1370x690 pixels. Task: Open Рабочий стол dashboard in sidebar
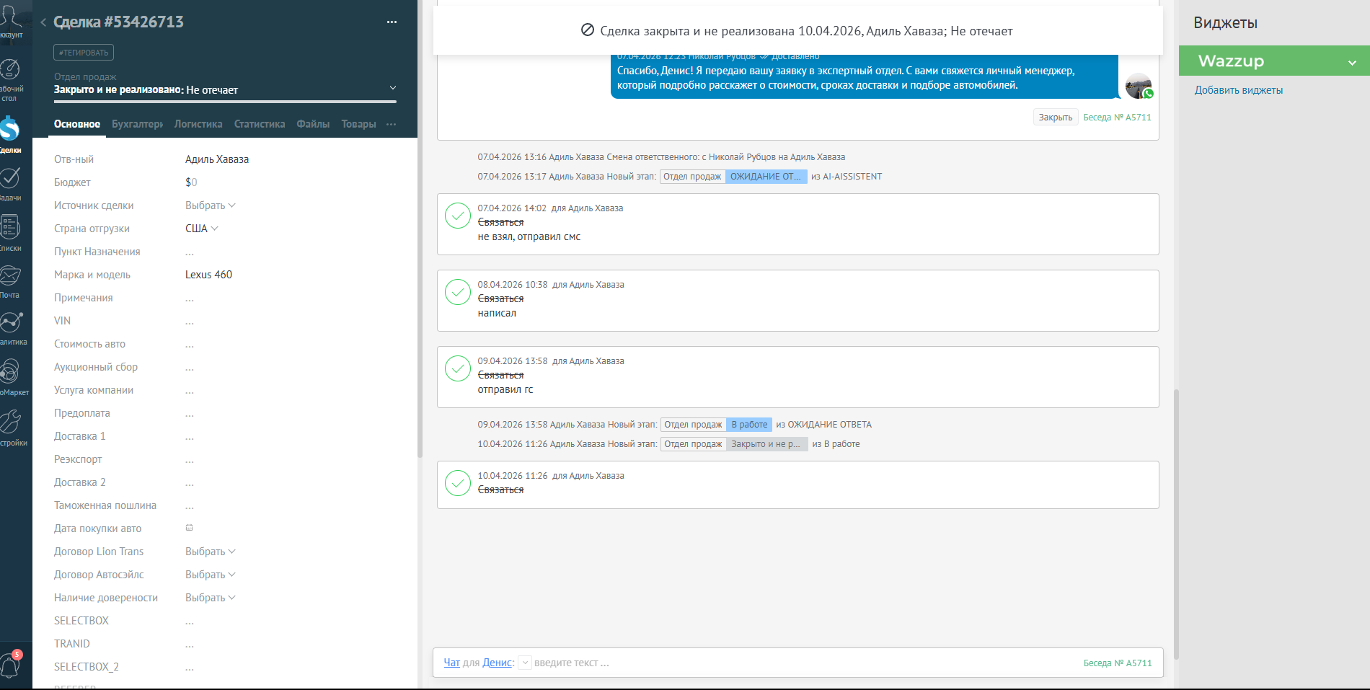(x=10, y=79)
